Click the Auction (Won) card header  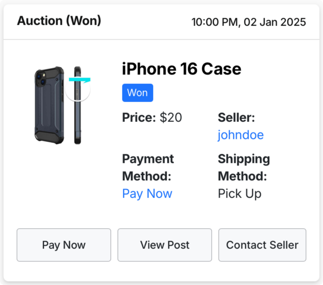(x=59, y=20)
